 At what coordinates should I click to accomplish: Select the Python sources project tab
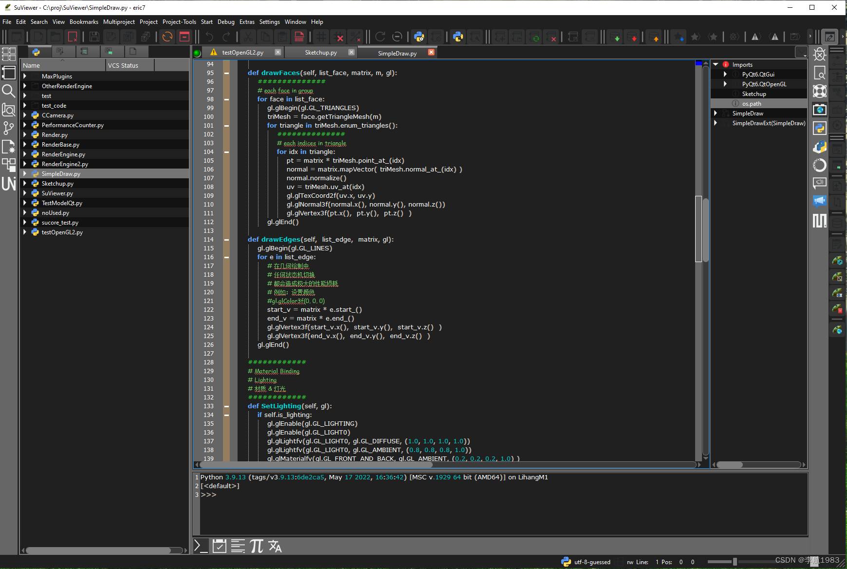tap(36, 52)
